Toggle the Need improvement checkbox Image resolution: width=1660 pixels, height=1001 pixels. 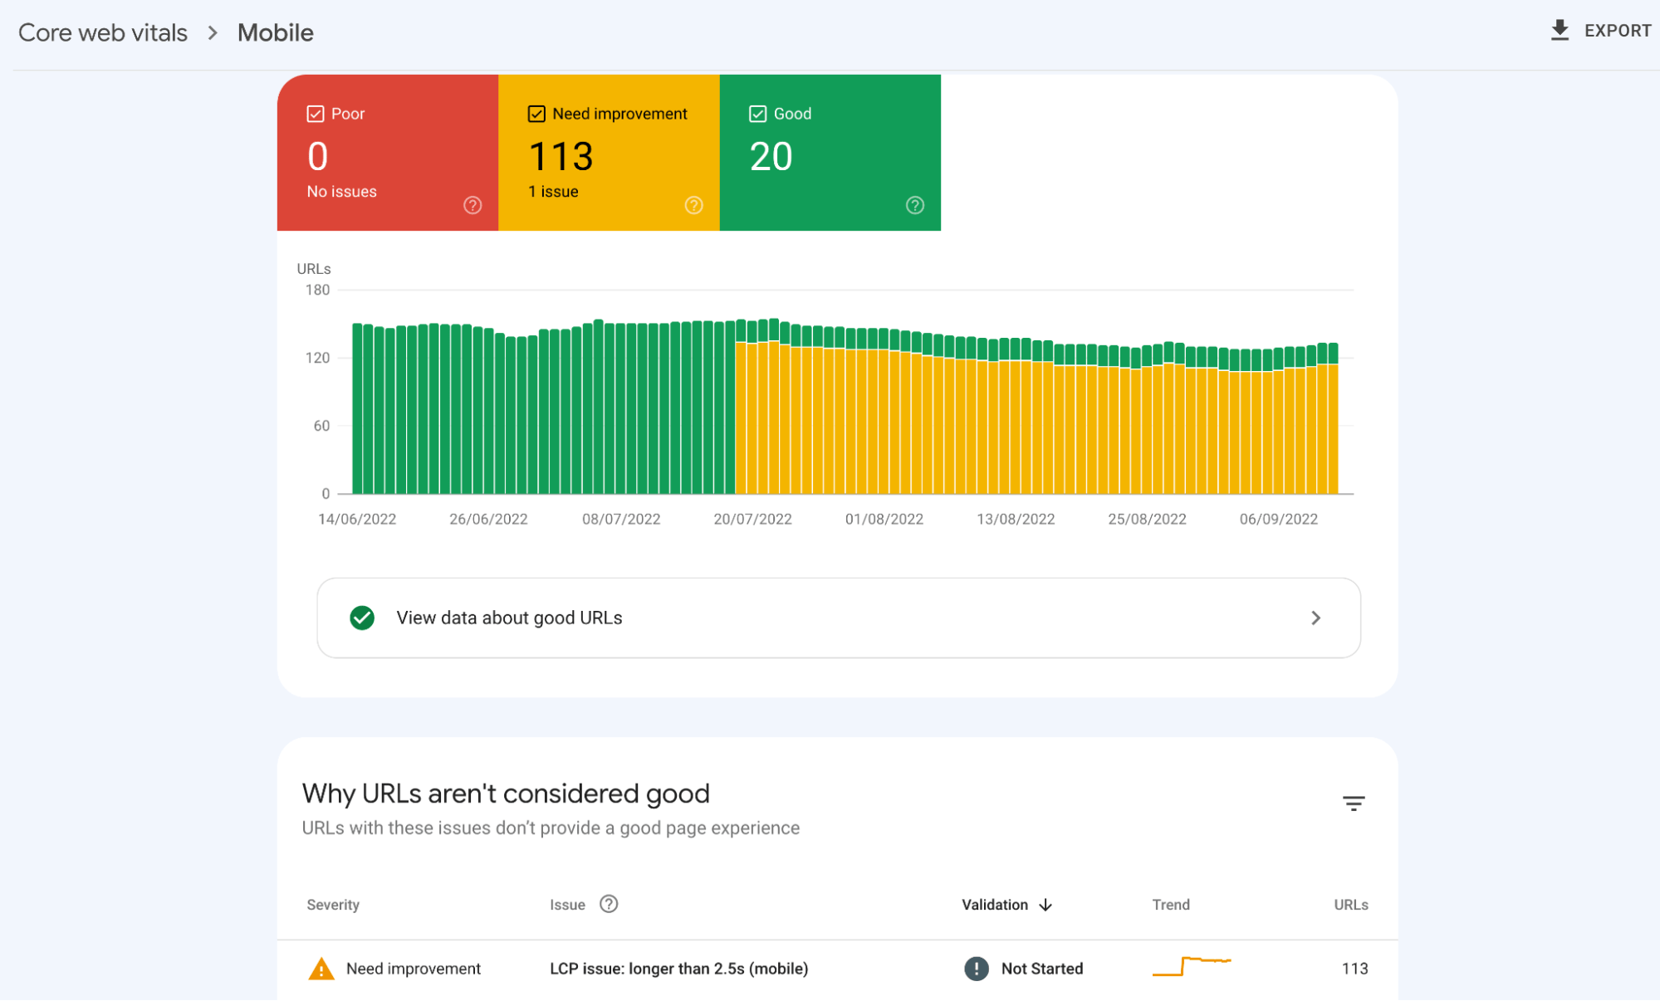pyautogui.click(x=536, y=113)
